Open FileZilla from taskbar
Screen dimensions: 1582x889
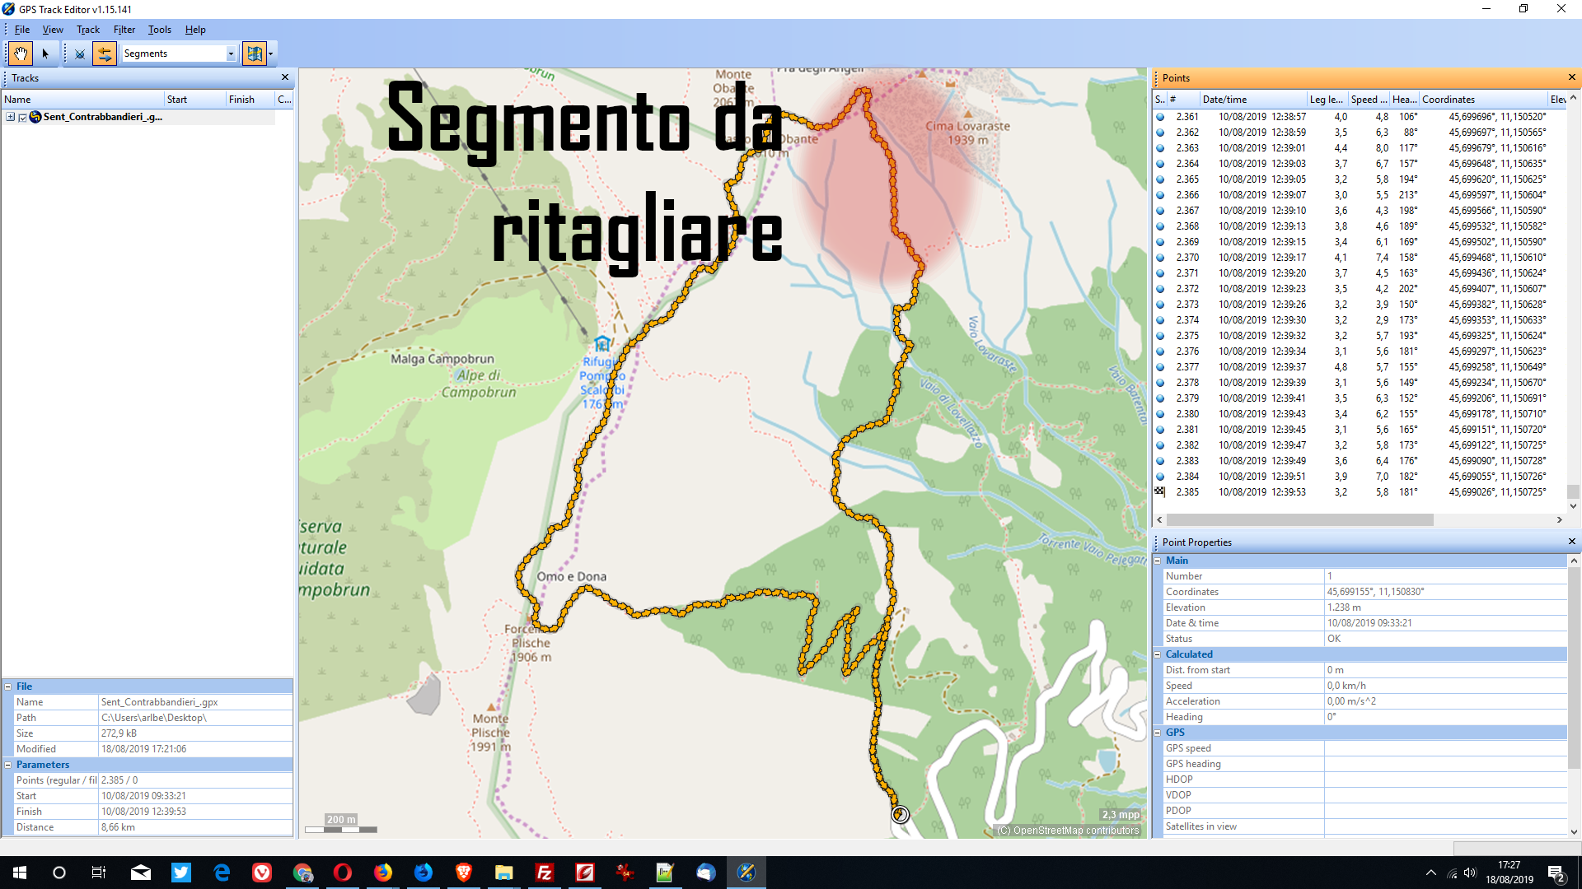click(545, 873)
